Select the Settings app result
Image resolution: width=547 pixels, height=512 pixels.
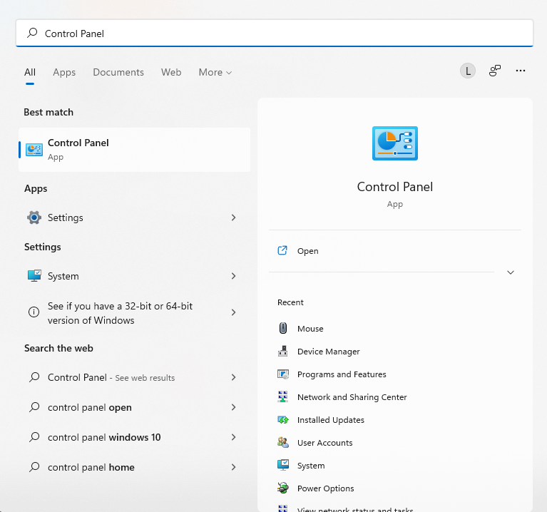click(x=134, y=217)
